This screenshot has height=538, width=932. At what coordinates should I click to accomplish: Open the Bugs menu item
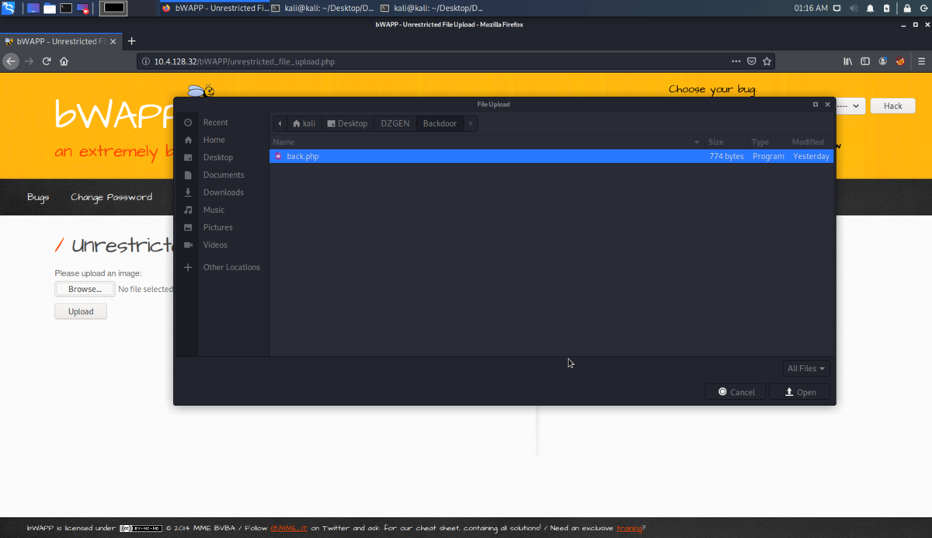(x=38, y=197)
